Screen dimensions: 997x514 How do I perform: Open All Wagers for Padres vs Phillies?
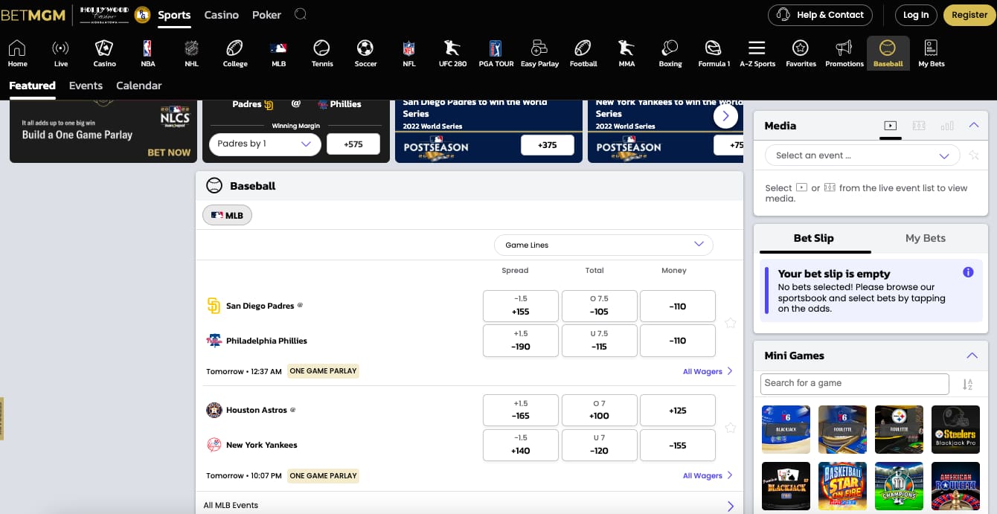[x=708, y=371]
